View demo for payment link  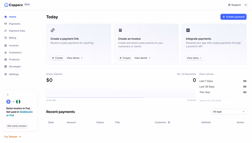(75, 58)
